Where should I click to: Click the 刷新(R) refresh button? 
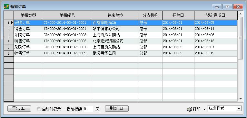(117, 108)
